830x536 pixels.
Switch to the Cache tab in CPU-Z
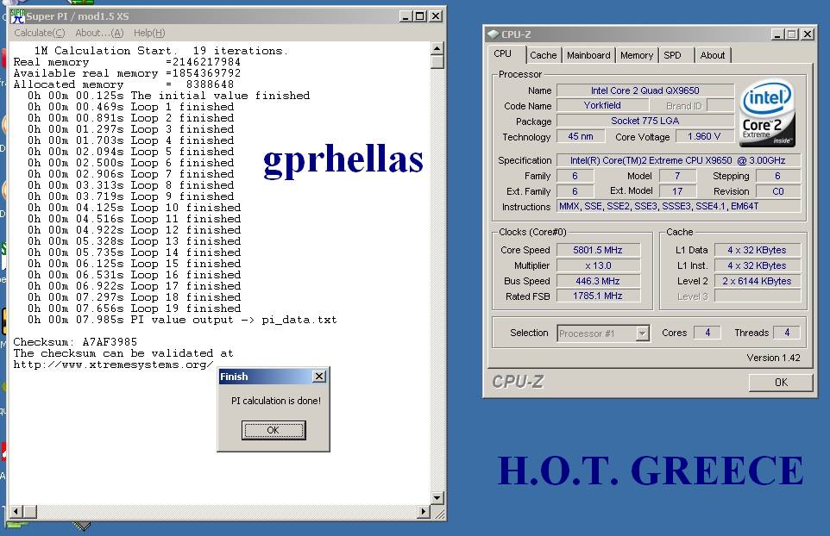[x=543, y=55]
